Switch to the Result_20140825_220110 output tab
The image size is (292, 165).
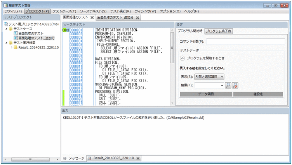coord(114,158)
